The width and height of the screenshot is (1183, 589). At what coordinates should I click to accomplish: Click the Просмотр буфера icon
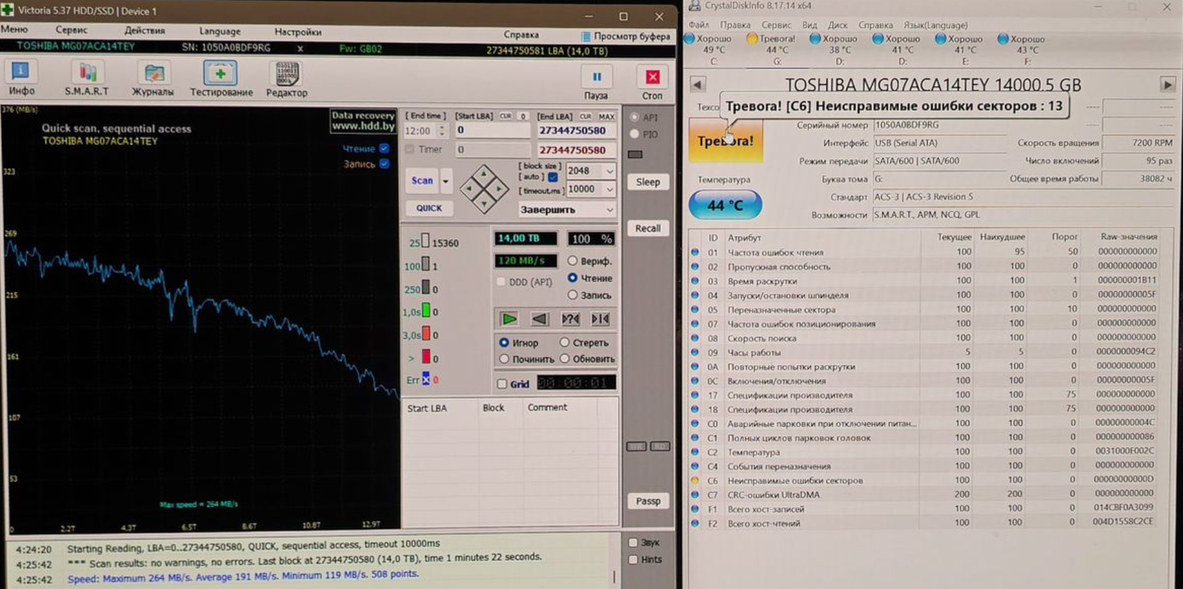[x=586, y=36]
